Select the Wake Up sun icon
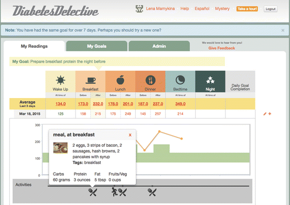 (x=60, y=80)
